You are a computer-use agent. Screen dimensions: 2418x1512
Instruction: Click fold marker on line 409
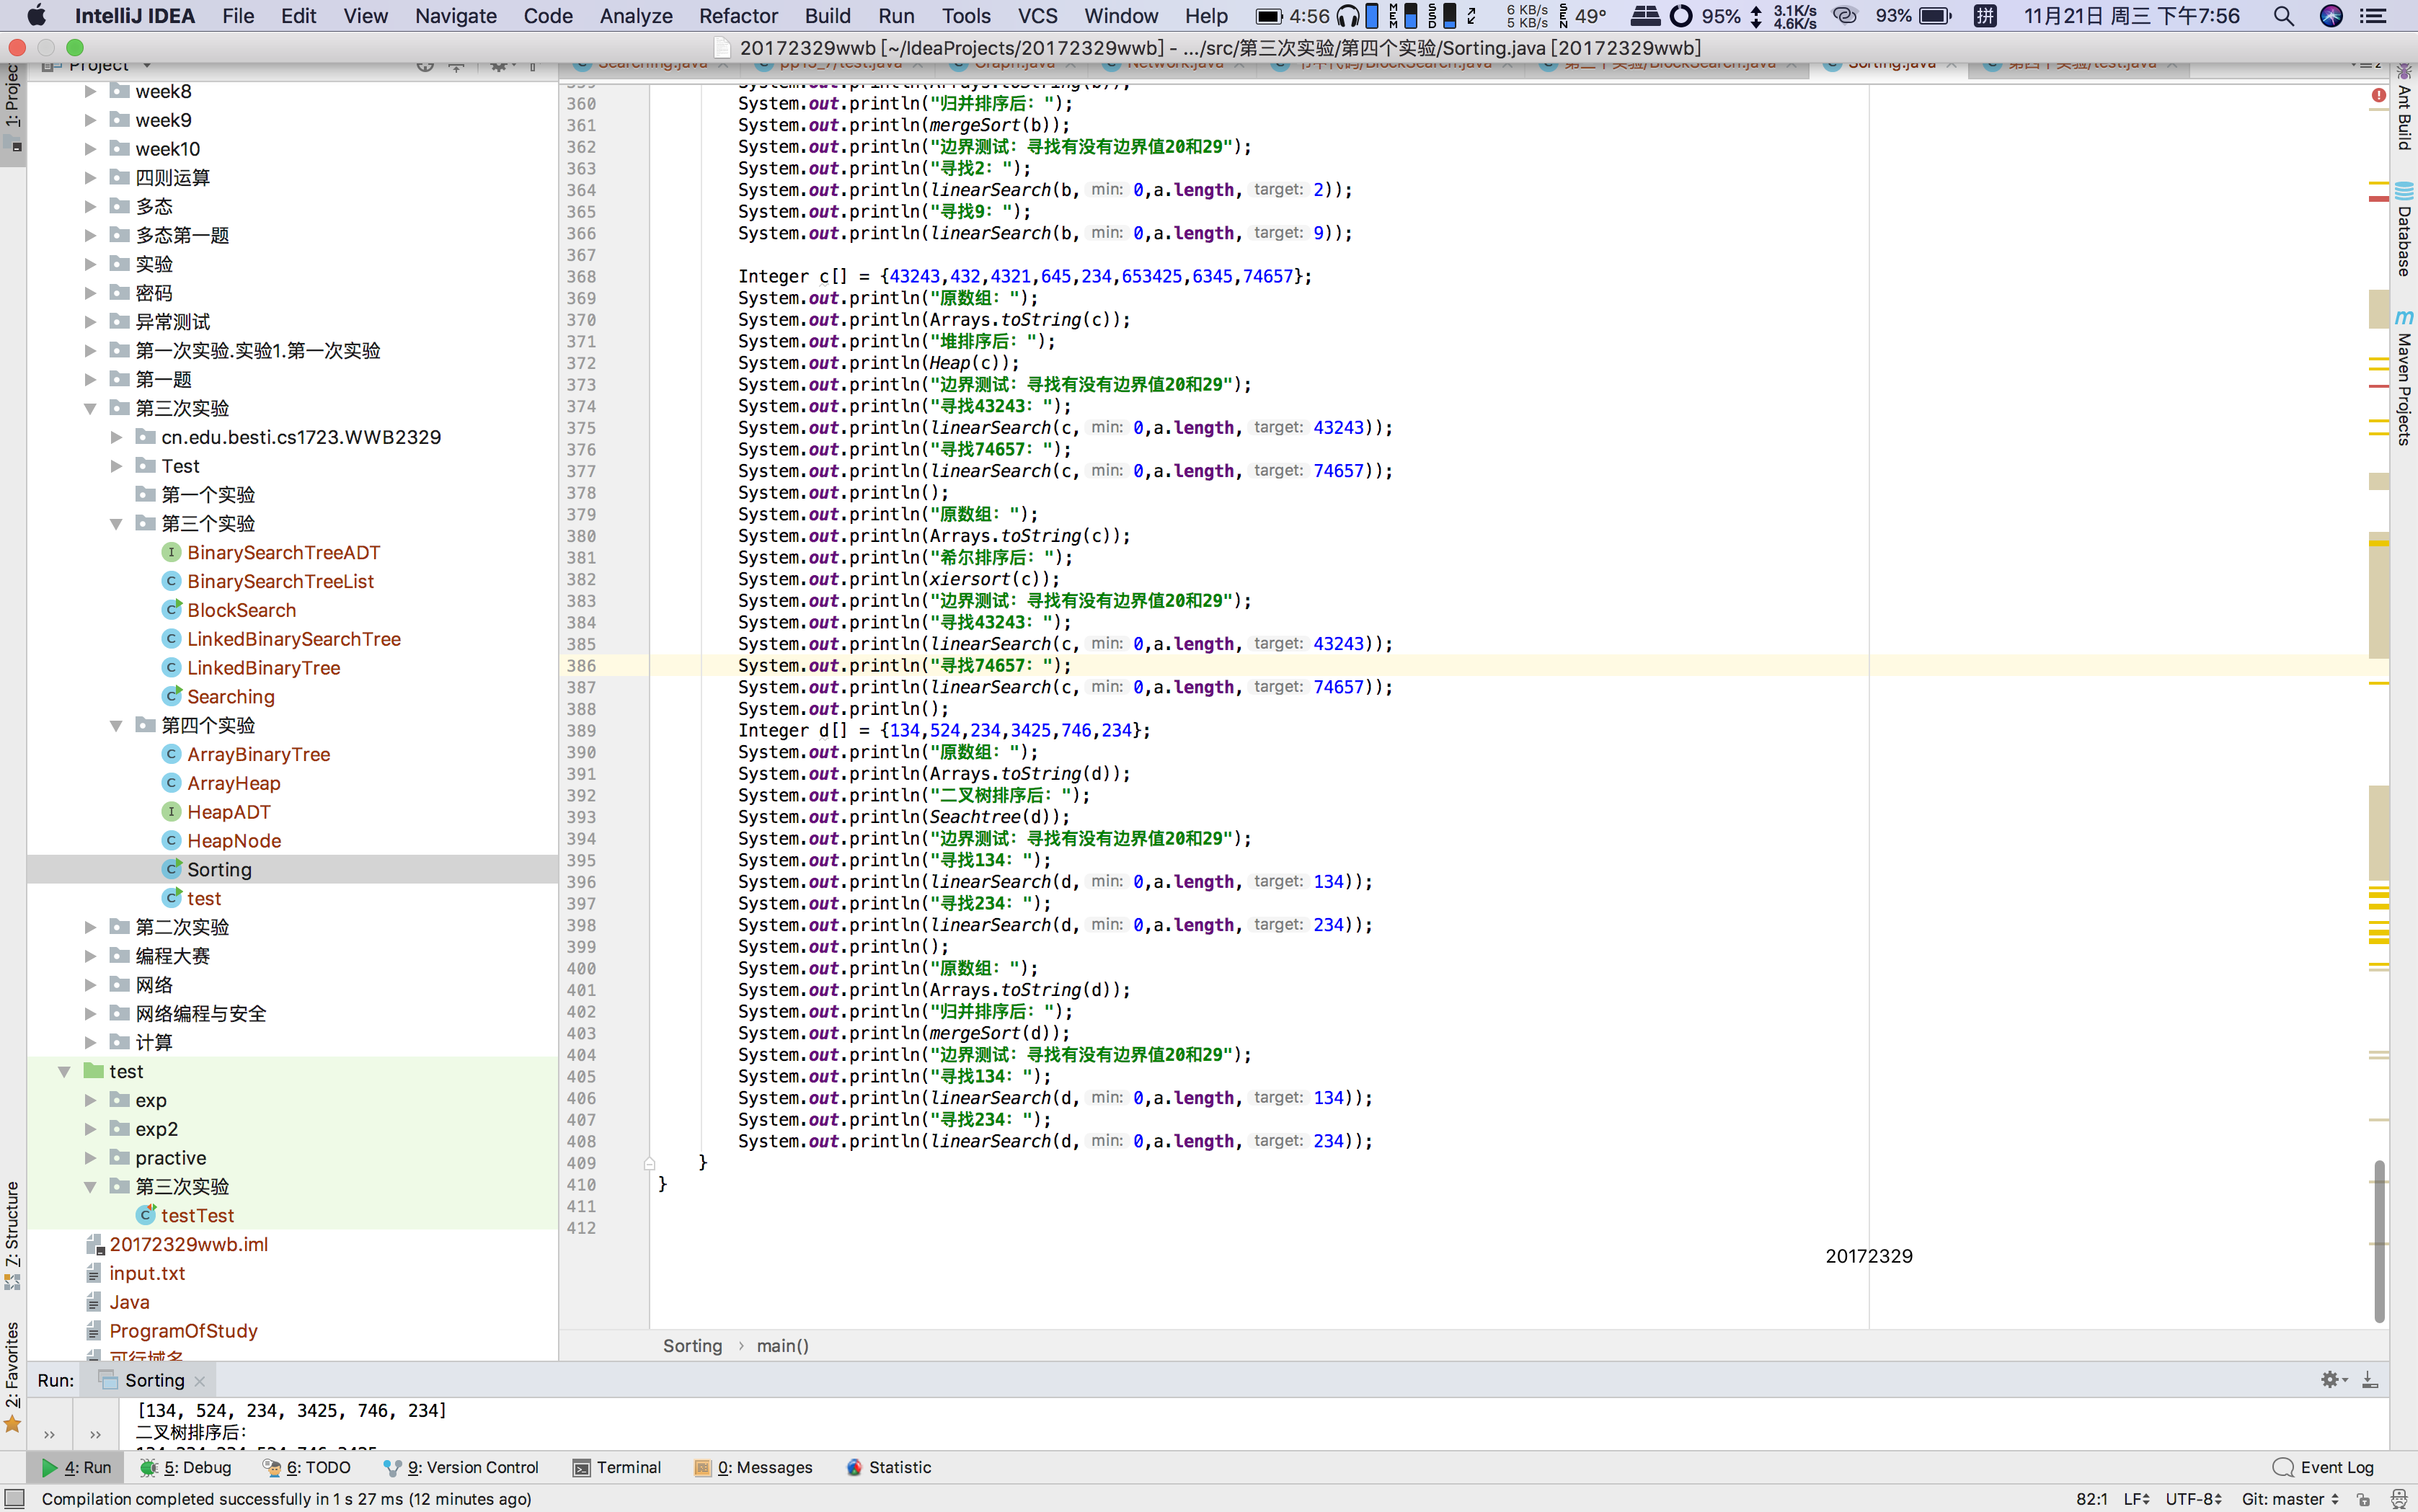tap(650, 1163)
